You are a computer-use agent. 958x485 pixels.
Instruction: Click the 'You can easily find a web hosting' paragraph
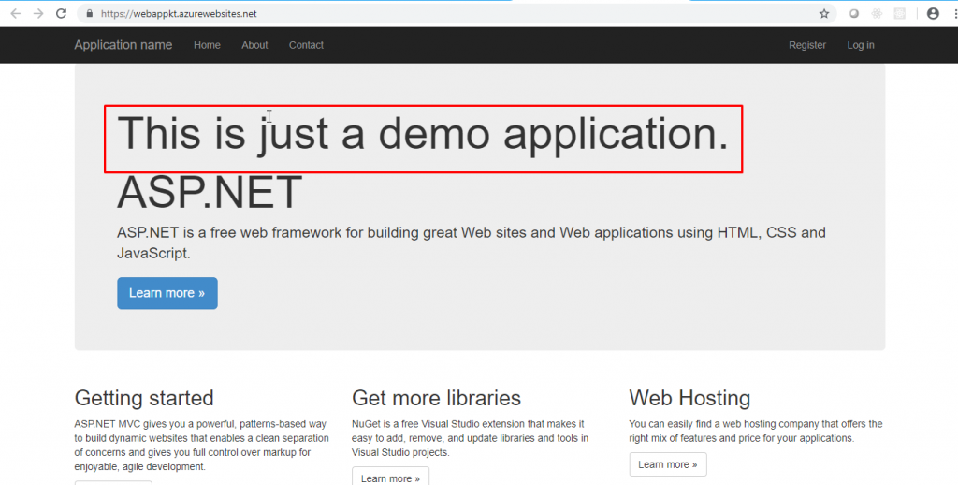click(x=756, y=432)
